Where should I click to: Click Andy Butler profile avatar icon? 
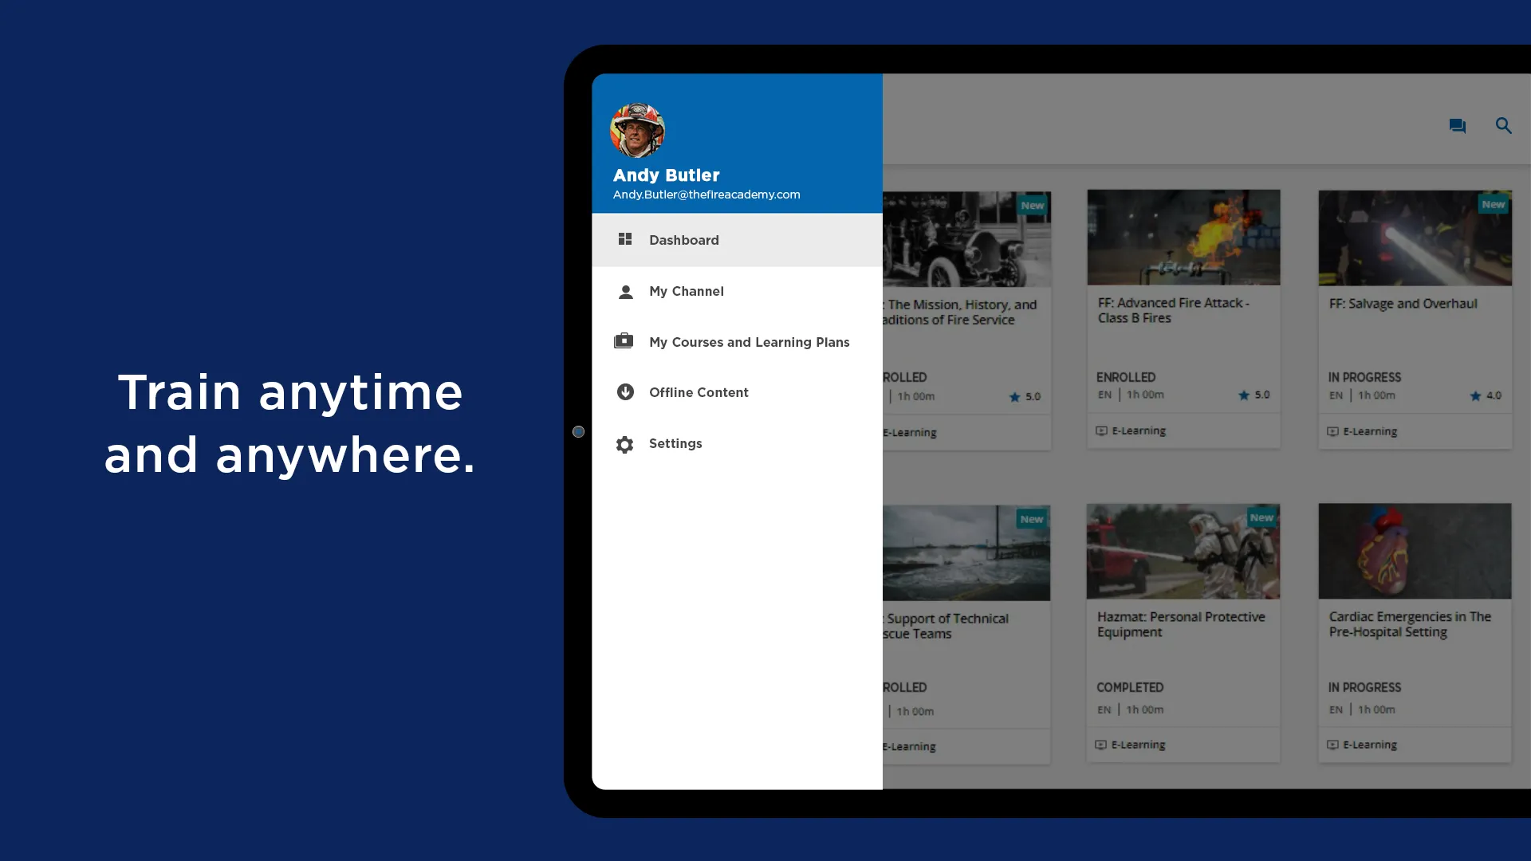[x=638, y=129]
